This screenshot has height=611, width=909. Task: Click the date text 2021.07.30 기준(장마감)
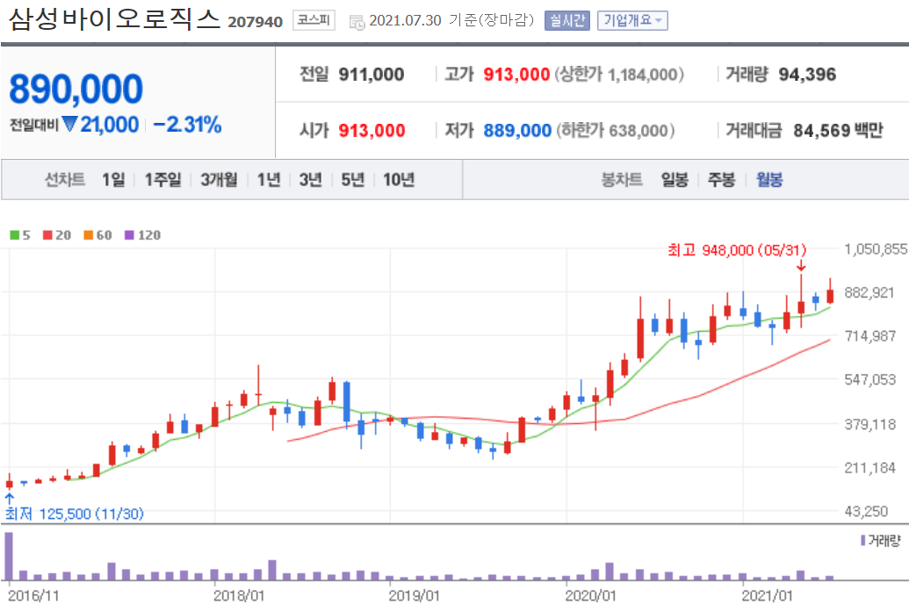coord(451,20)
